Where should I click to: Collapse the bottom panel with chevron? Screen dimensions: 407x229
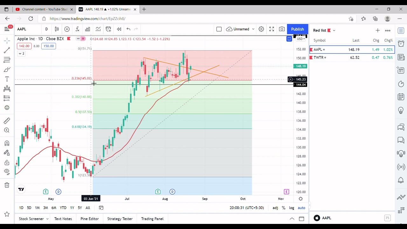(x=292, y=219)
